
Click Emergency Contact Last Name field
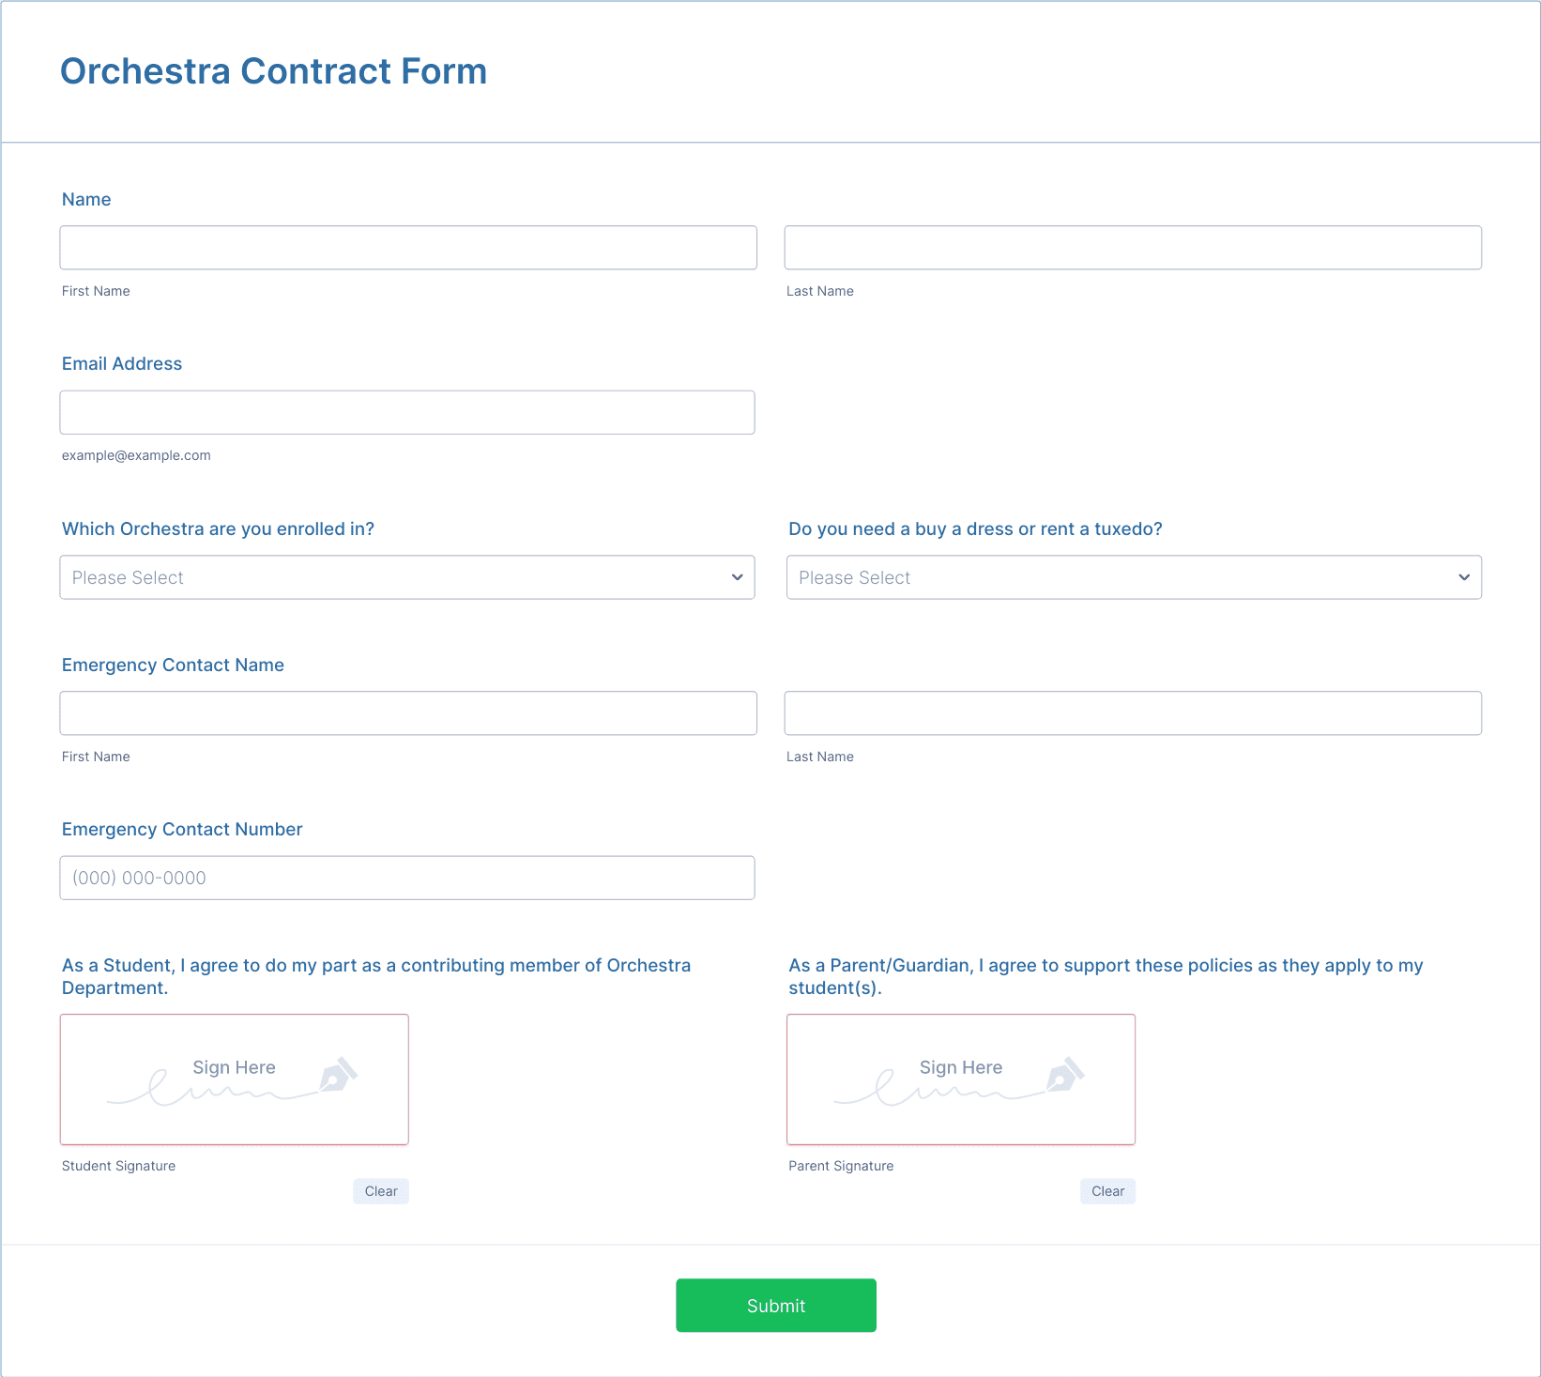point(1133,713)
